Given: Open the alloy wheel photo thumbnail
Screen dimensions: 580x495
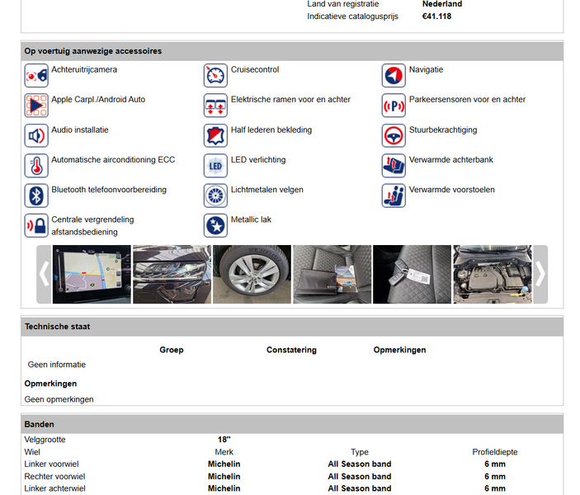Looking at the screenshot, I should (x=252, y=274).
